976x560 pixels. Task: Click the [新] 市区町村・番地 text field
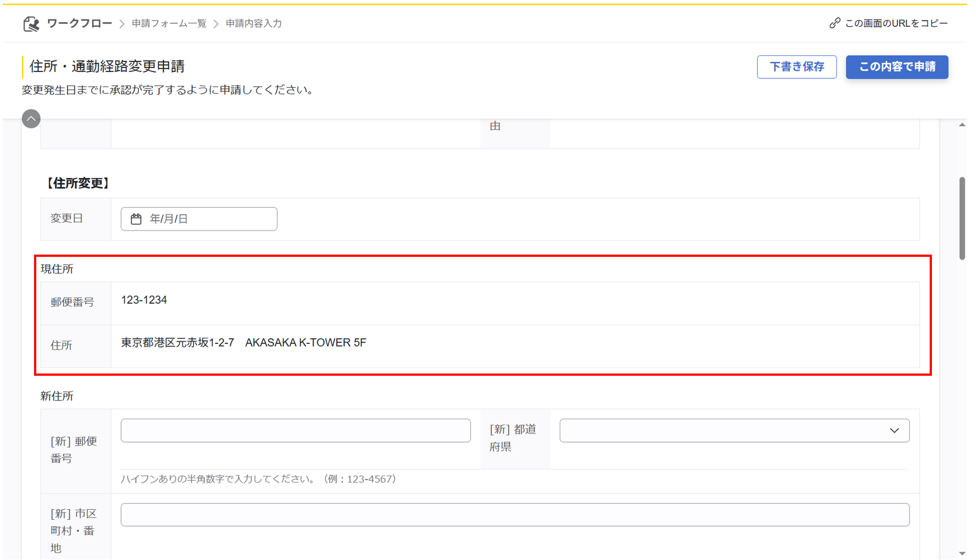point(515,515)
